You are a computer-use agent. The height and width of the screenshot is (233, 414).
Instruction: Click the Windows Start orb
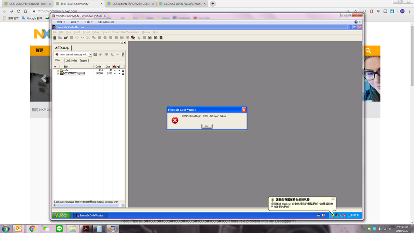[x=5, y=228]
